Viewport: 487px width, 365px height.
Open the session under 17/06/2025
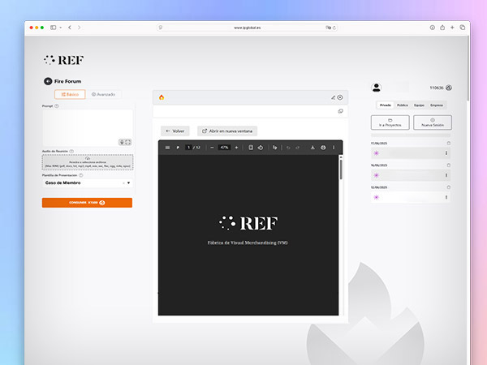[411, 153]
